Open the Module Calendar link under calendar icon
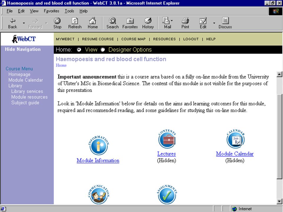Image resolution: width=283 pixels, height=212 pixels. 235,154
